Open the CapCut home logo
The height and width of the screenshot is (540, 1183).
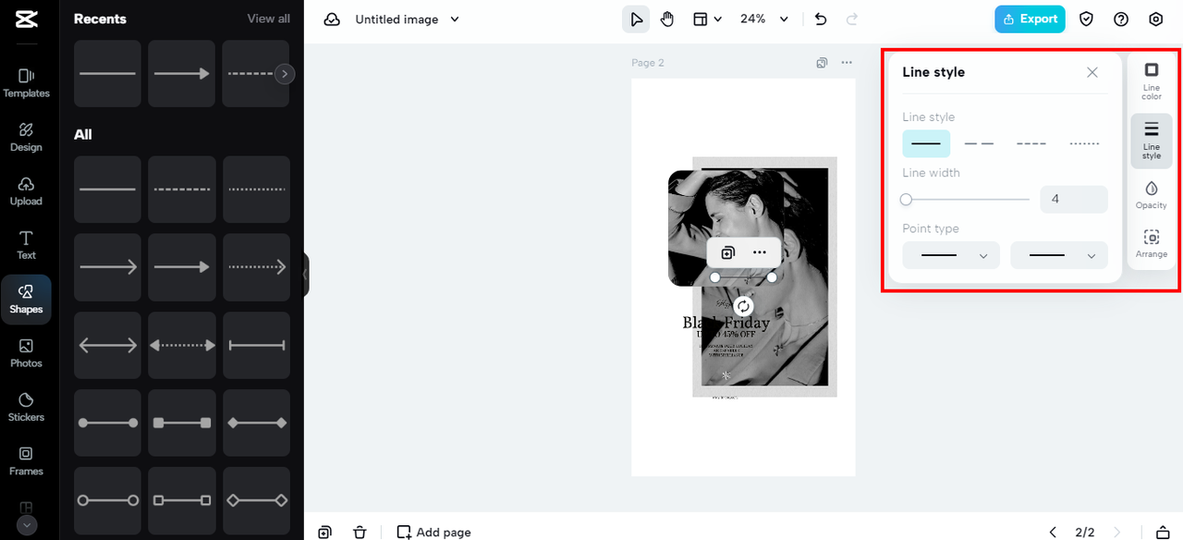pyautogui.click(x=26, y=18)
